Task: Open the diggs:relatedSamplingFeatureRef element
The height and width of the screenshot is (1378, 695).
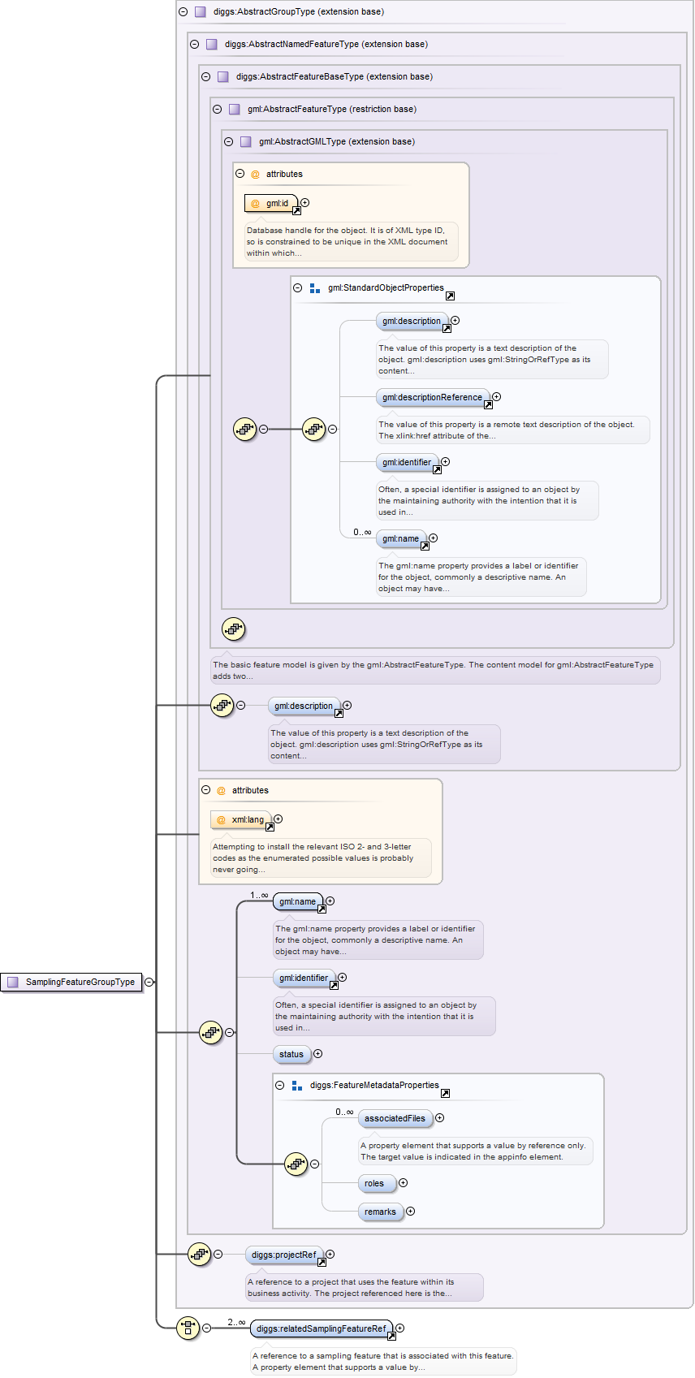Action: click(x=320, y=1328)
